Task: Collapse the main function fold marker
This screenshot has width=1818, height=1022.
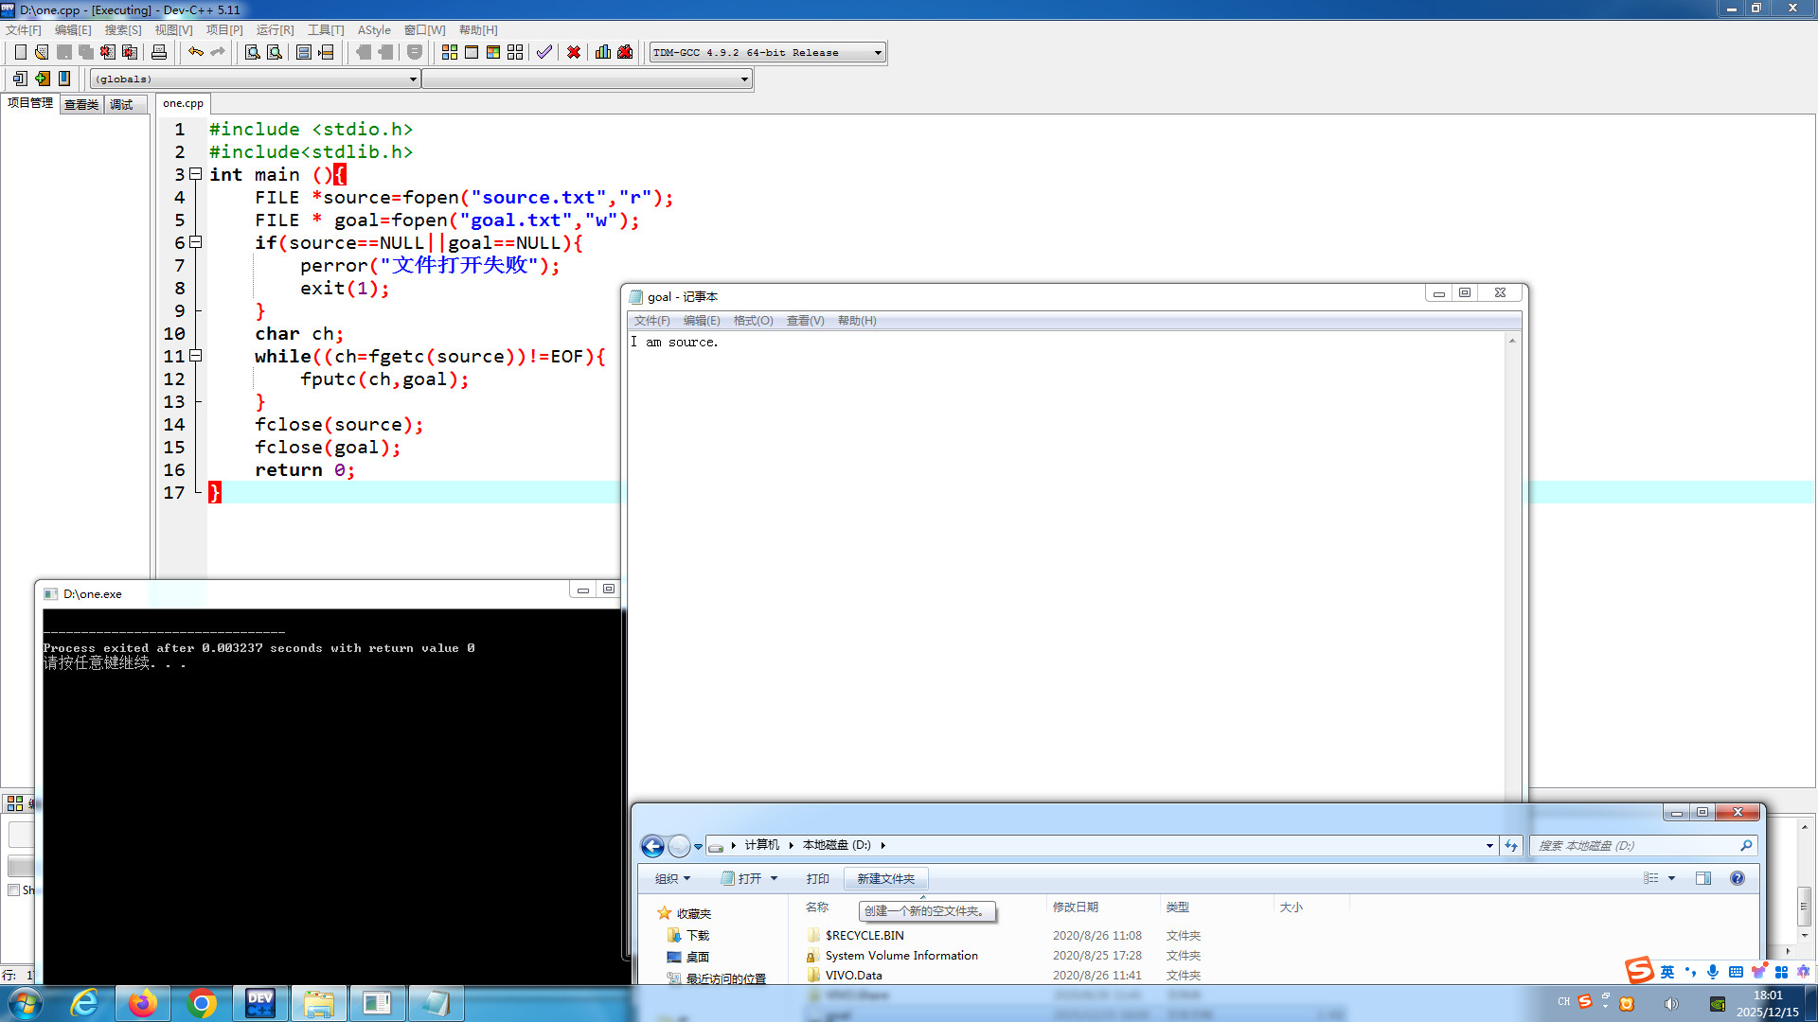Action: [196, 174]
